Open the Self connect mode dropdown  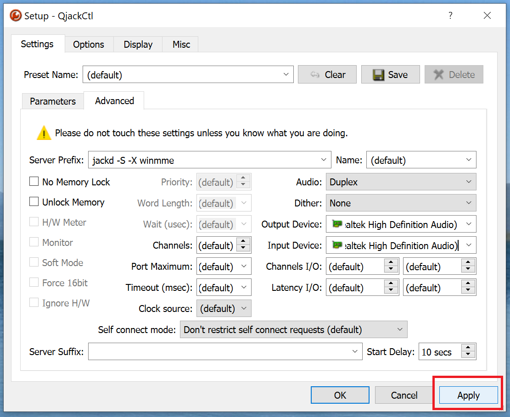coord(293,330)
